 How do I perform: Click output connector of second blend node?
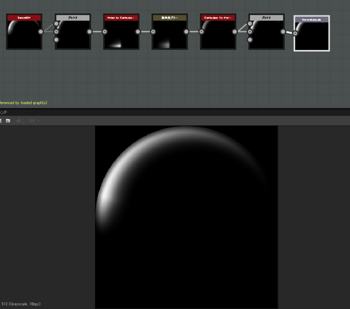pyautogui.click(x=283, y=32)
